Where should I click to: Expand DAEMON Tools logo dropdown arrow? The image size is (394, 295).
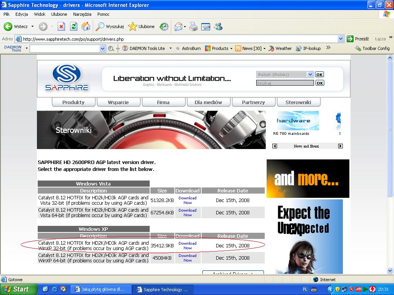(27, 48)
